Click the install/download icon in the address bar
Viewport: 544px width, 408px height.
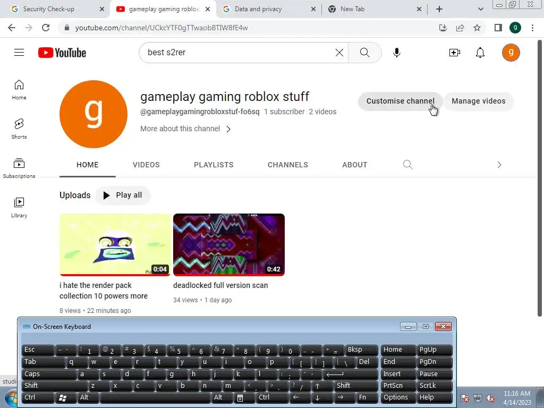[443, 28]
